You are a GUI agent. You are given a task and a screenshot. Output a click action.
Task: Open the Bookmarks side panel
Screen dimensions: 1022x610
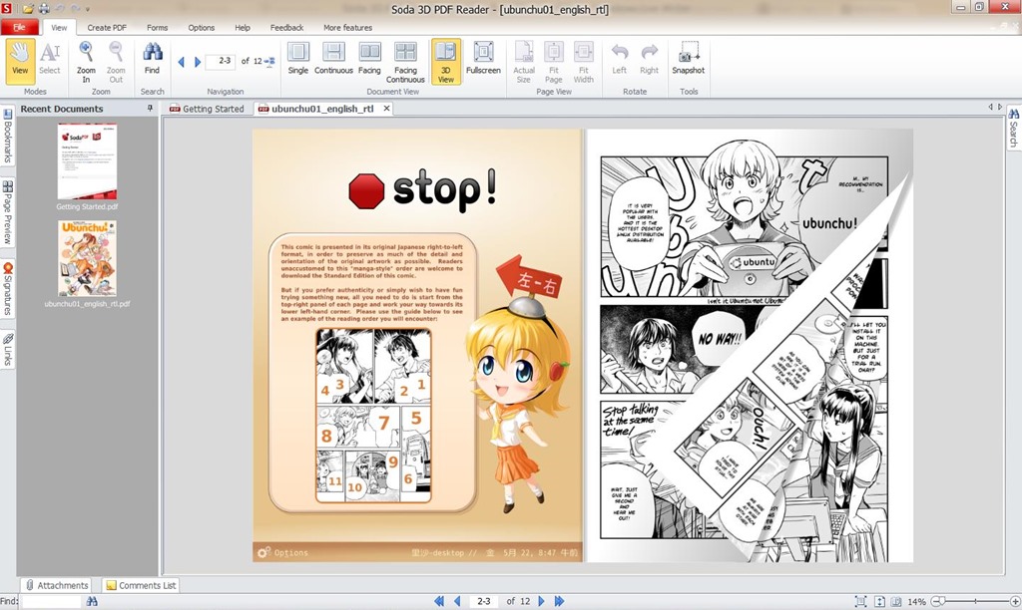click(8, 137)
